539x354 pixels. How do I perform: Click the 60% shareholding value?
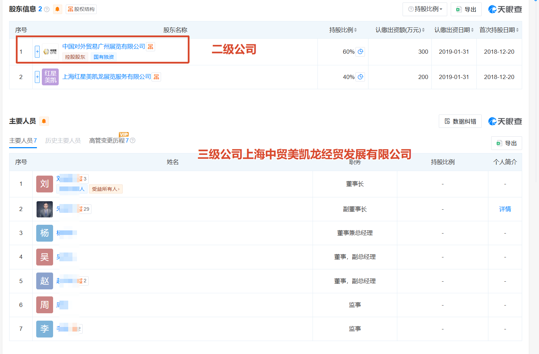(x=348, y=52)
